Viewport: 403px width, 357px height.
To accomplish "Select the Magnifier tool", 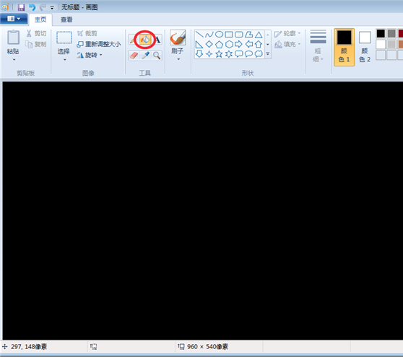I will pyautogui.click(x=157, y=56).
